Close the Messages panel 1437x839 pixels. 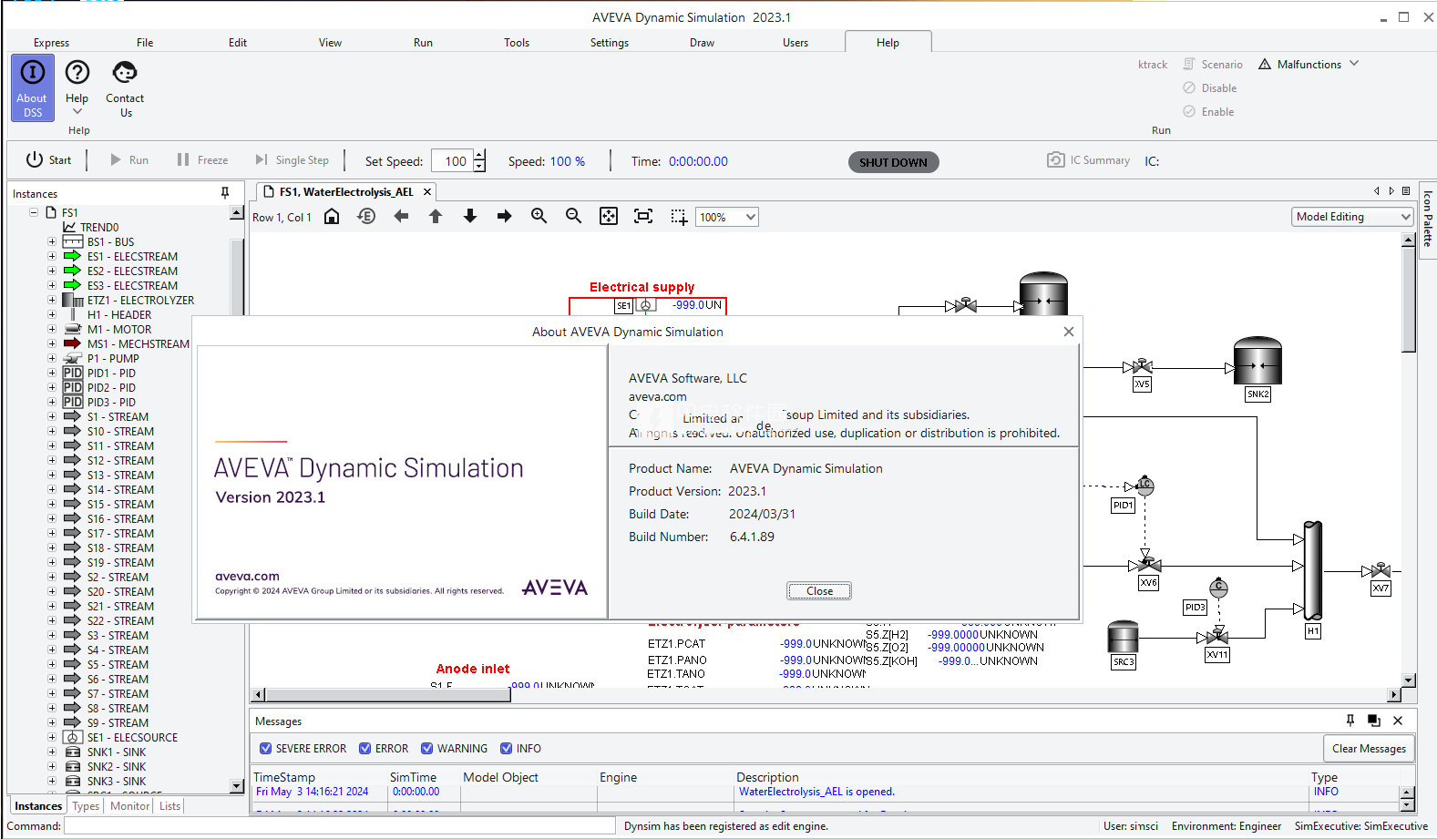pos(1398,720)
